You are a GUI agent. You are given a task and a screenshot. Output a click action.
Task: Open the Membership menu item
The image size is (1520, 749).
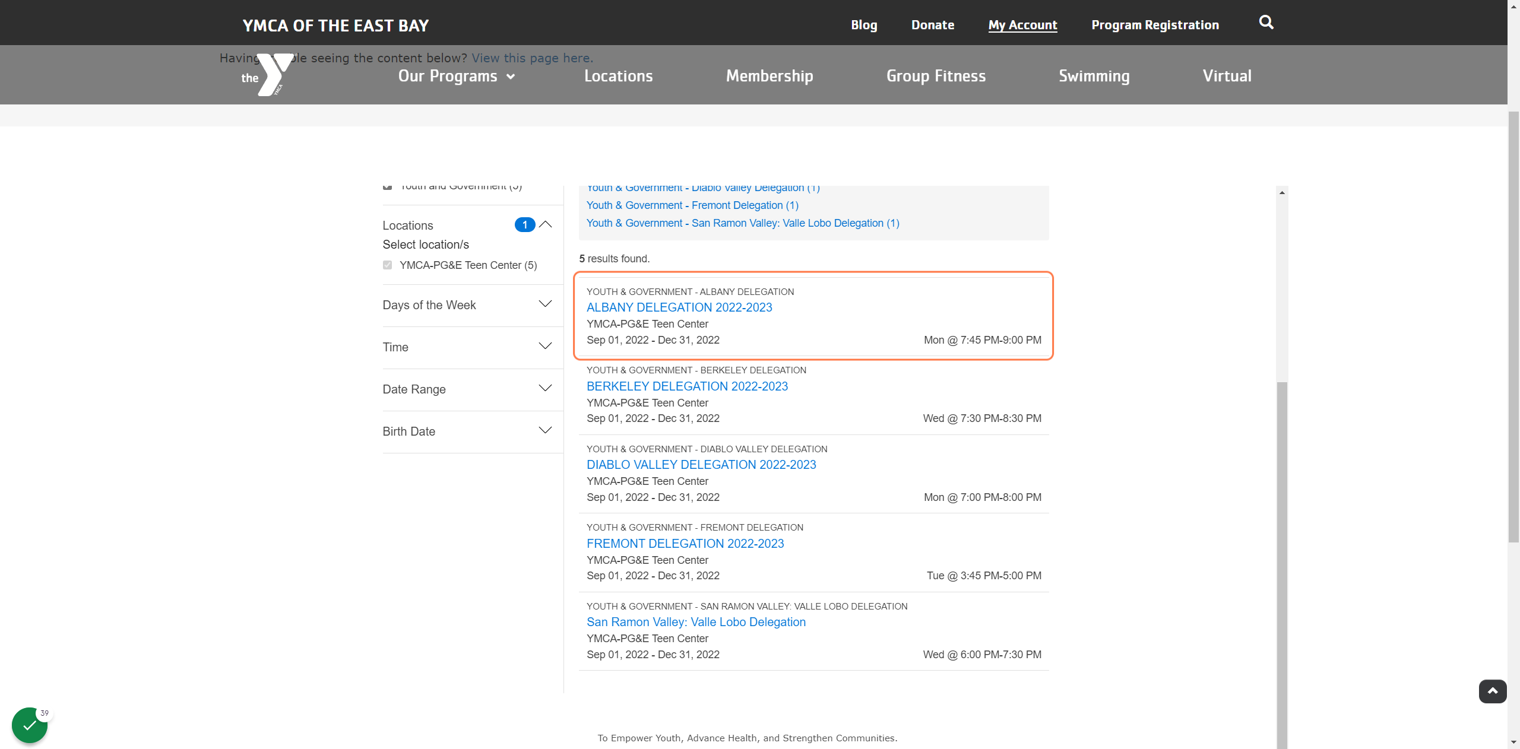[x=769, y=76]
